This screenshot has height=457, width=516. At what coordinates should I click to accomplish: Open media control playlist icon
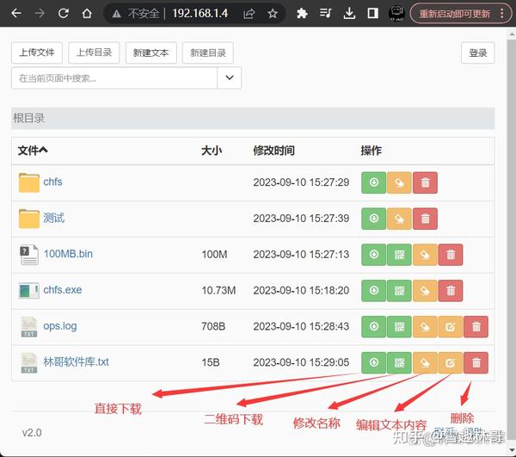pos(325,13)
